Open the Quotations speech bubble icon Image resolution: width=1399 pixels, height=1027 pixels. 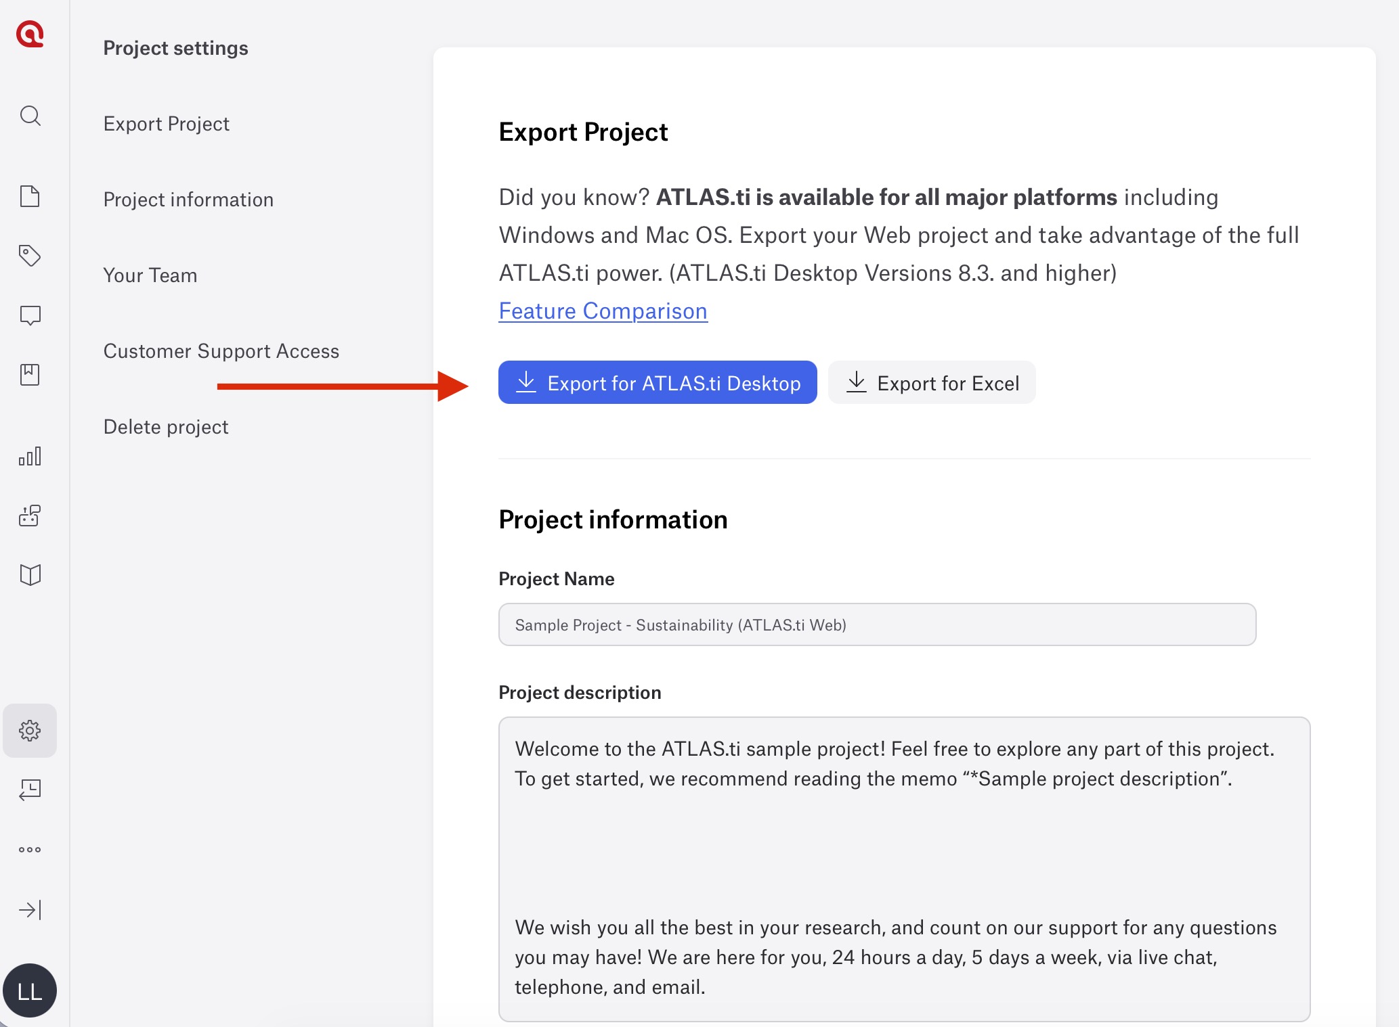click(30, 315)
